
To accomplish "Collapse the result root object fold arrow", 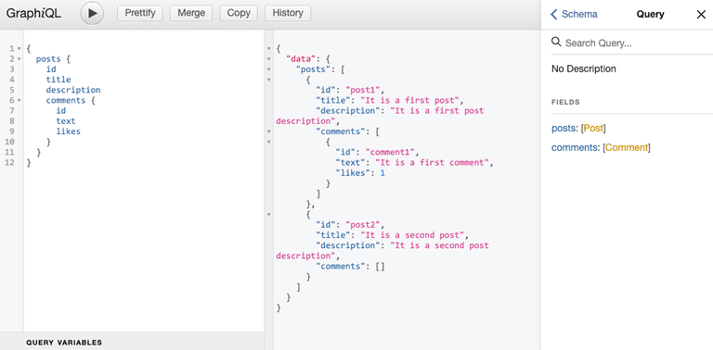I will 268,48.
